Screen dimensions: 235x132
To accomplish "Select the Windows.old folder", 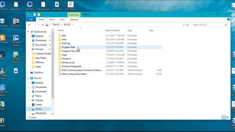I will pos(68,63).
